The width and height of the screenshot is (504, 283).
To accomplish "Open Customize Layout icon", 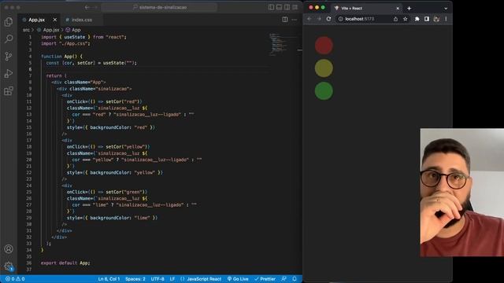I will click(x=295, y=7).
